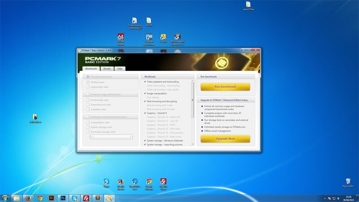Click the volume icon in system tray
This screenshot has width=359, height=202.
[338, 198]
